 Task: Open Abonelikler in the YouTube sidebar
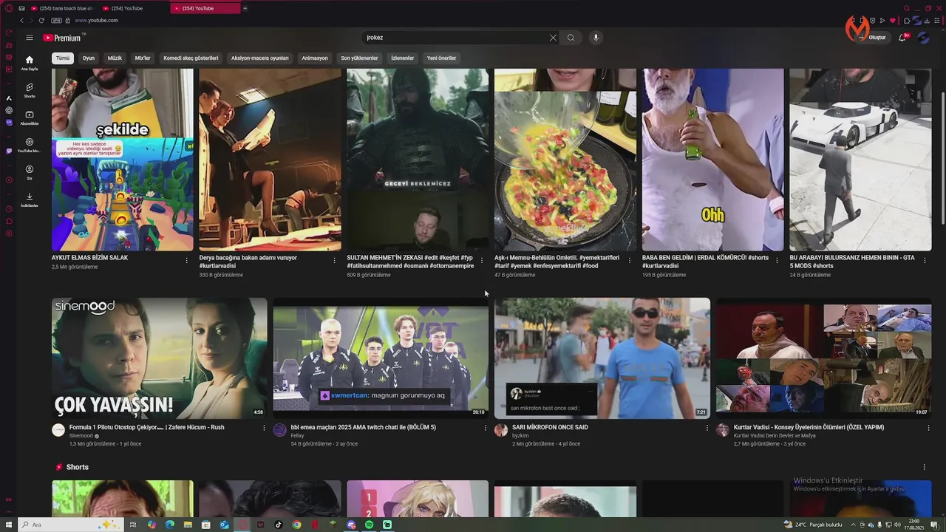pyautogui.click(x=30, y=117)
